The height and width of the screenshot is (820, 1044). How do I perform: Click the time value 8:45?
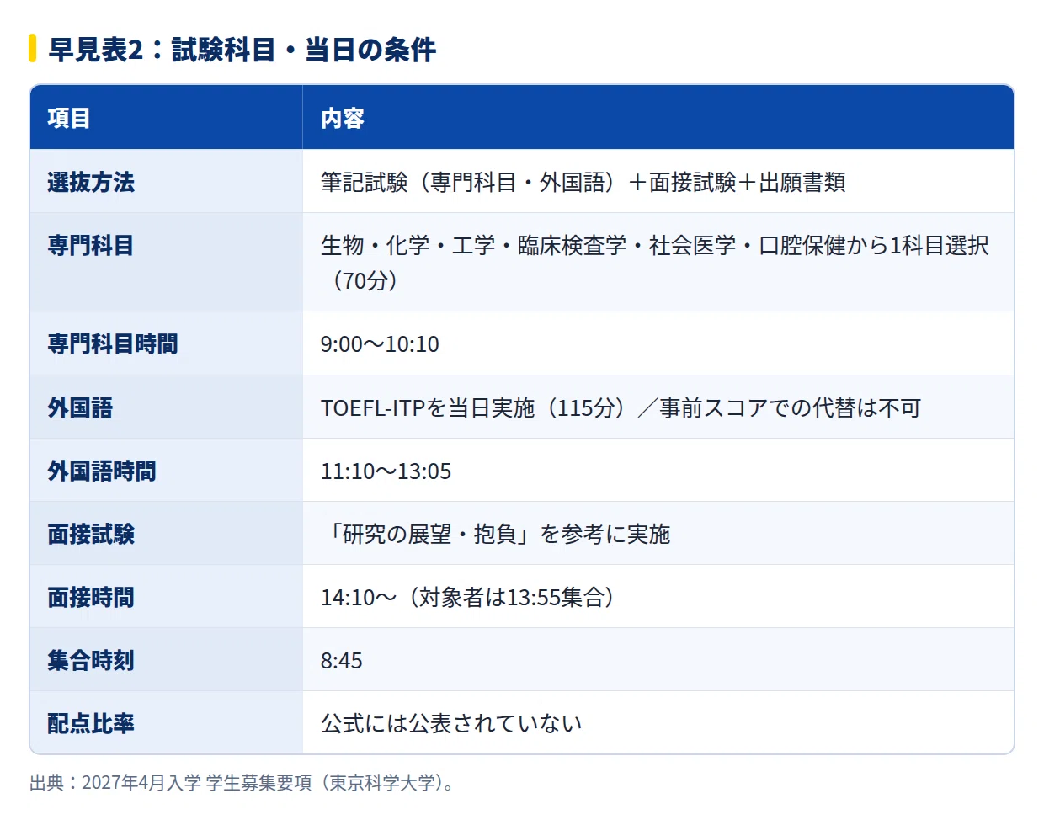click(x=341, y=660)
